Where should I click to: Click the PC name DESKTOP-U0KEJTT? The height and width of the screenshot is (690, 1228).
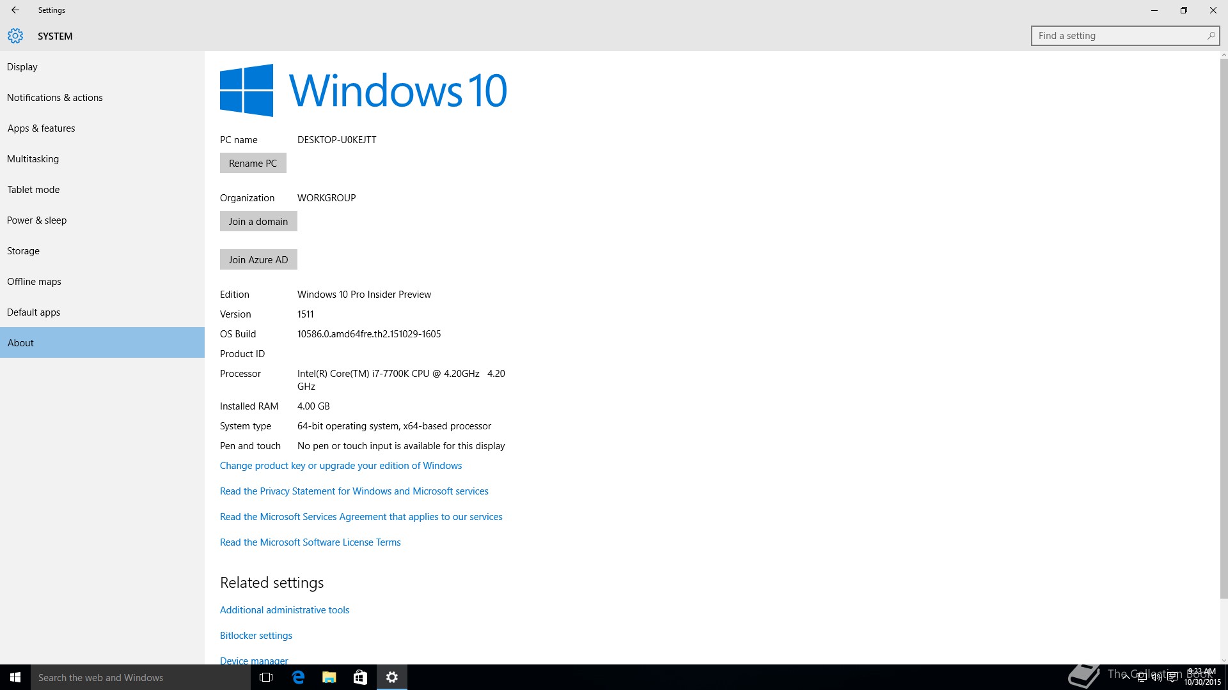tap(337, 140)
